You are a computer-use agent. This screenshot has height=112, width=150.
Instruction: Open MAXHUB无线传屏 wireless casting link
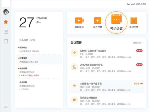click(137, 4)
